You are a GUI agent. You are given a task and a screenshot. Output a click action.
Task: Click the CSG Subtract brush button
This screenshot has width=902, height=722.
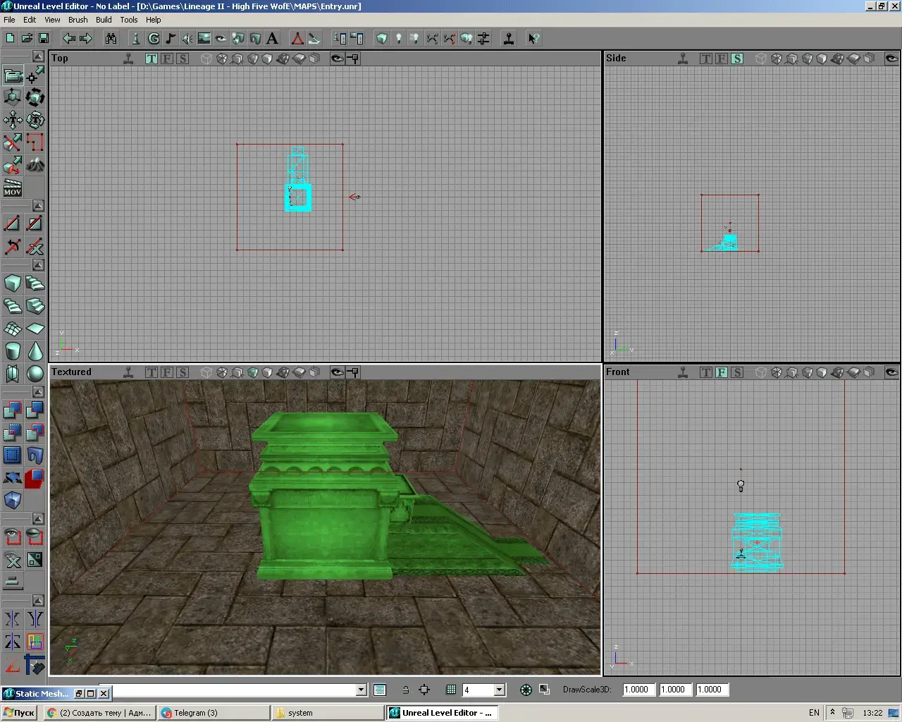35,410
